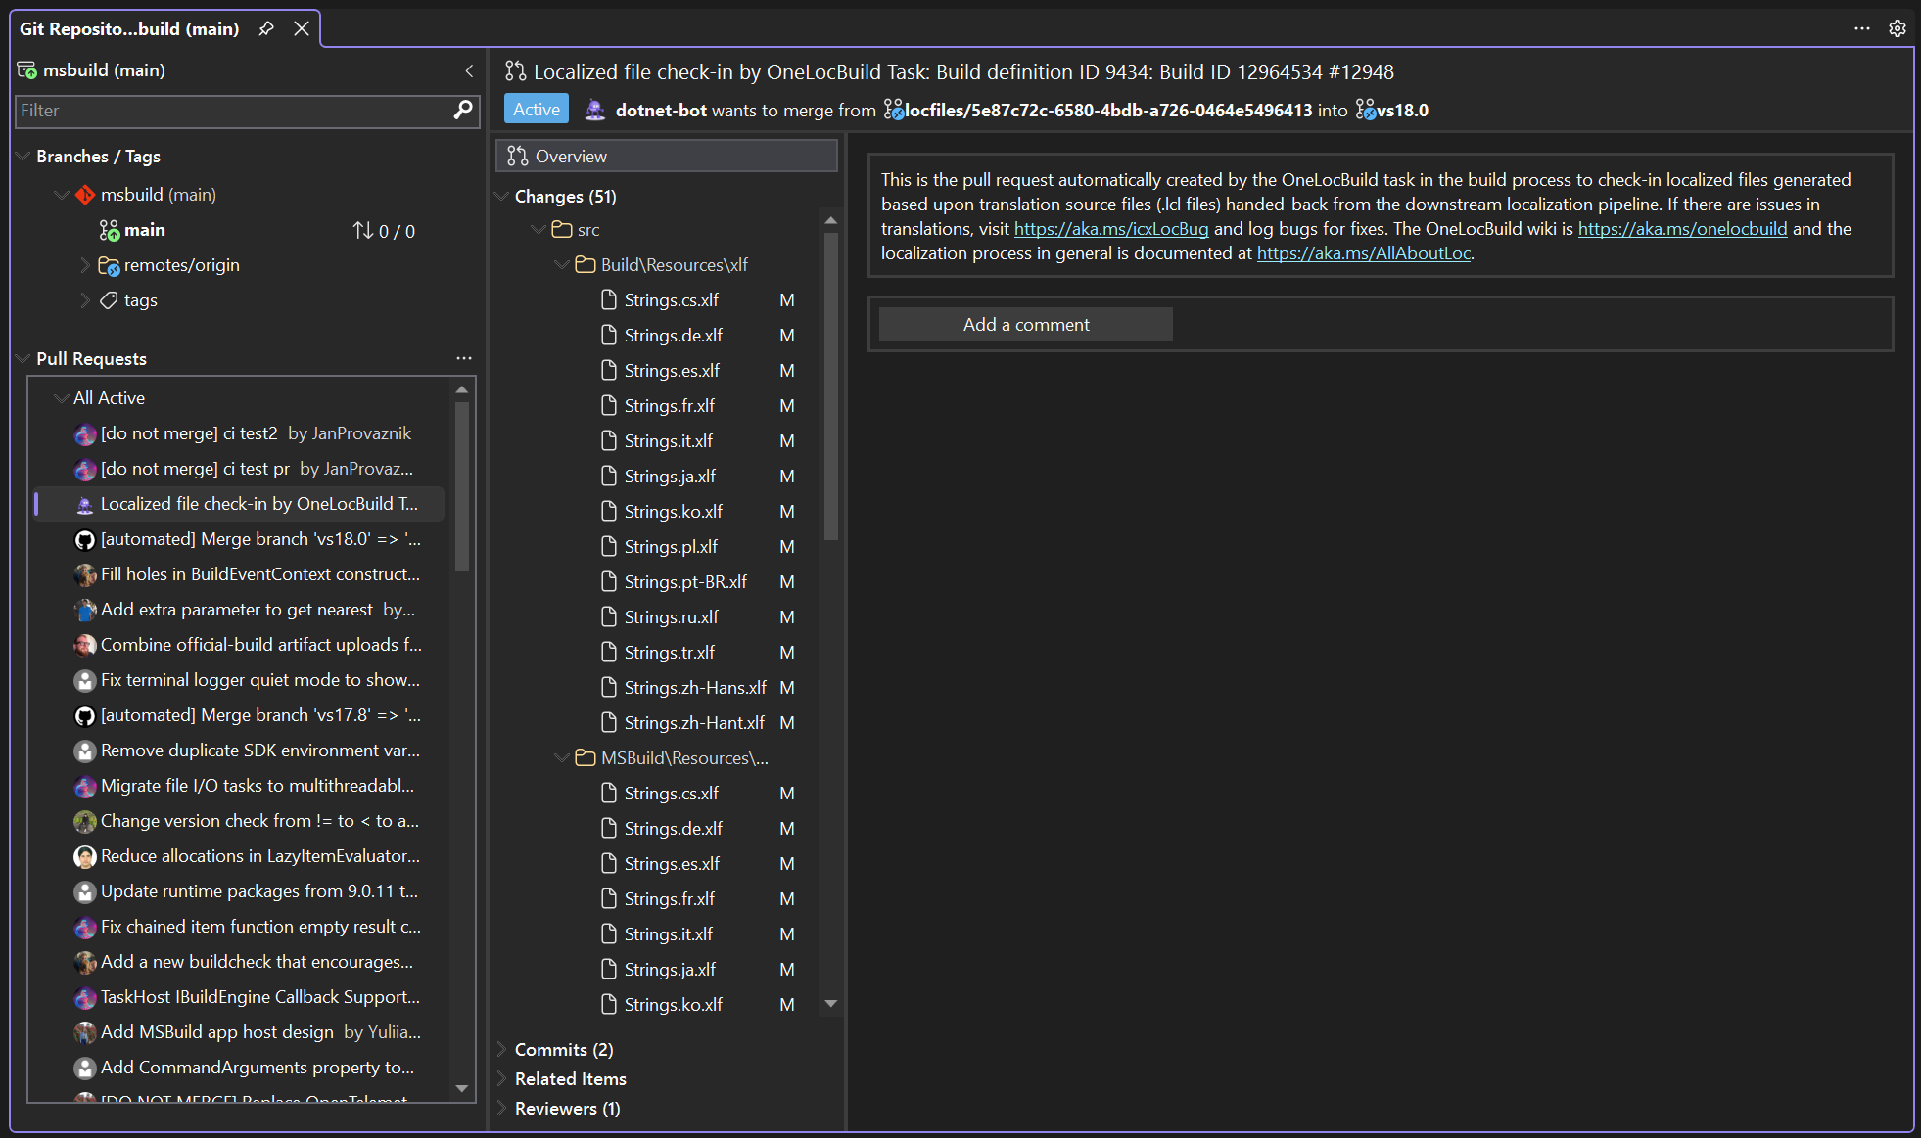Click the Build\Resources\xlf folder icon

tap(586, 265)
